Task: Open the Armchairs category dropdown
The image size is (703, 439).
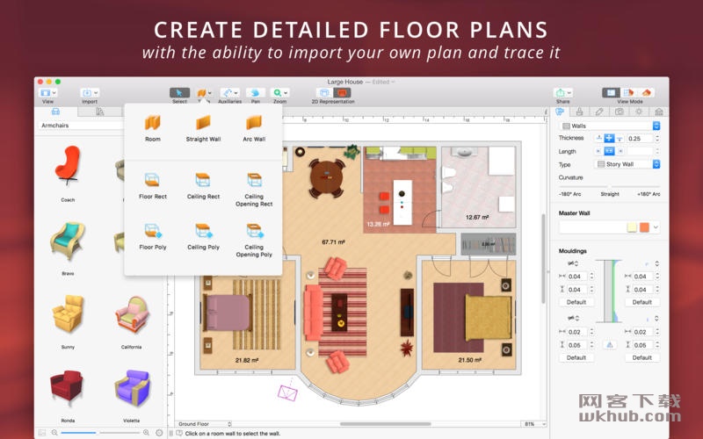Action: click(81, 126)
